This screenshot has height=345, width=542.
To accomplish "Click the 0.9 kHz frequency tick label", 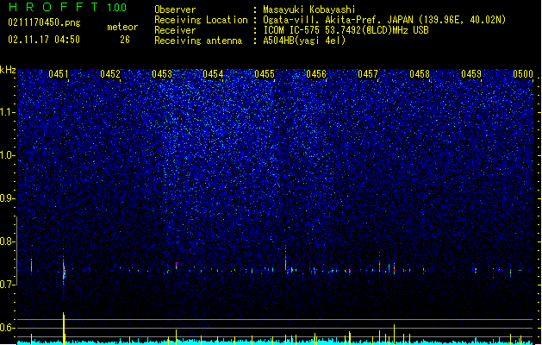I will click(x=7, y=198).
